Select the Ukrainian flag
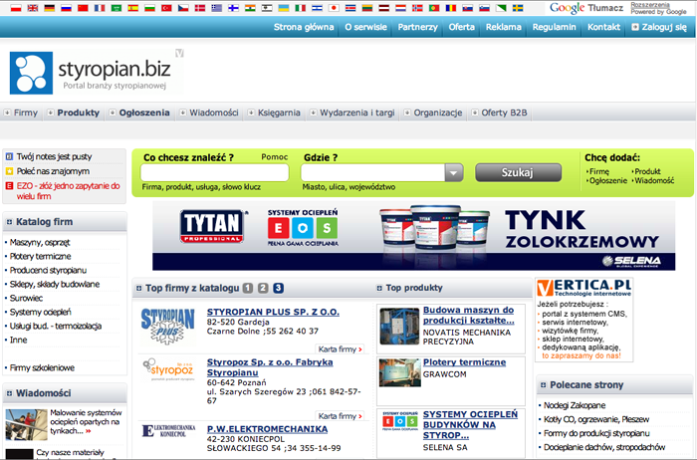Image resolution: width=697 pixels, height=460 pixels. pyautogui.click(x=284, y=8)
